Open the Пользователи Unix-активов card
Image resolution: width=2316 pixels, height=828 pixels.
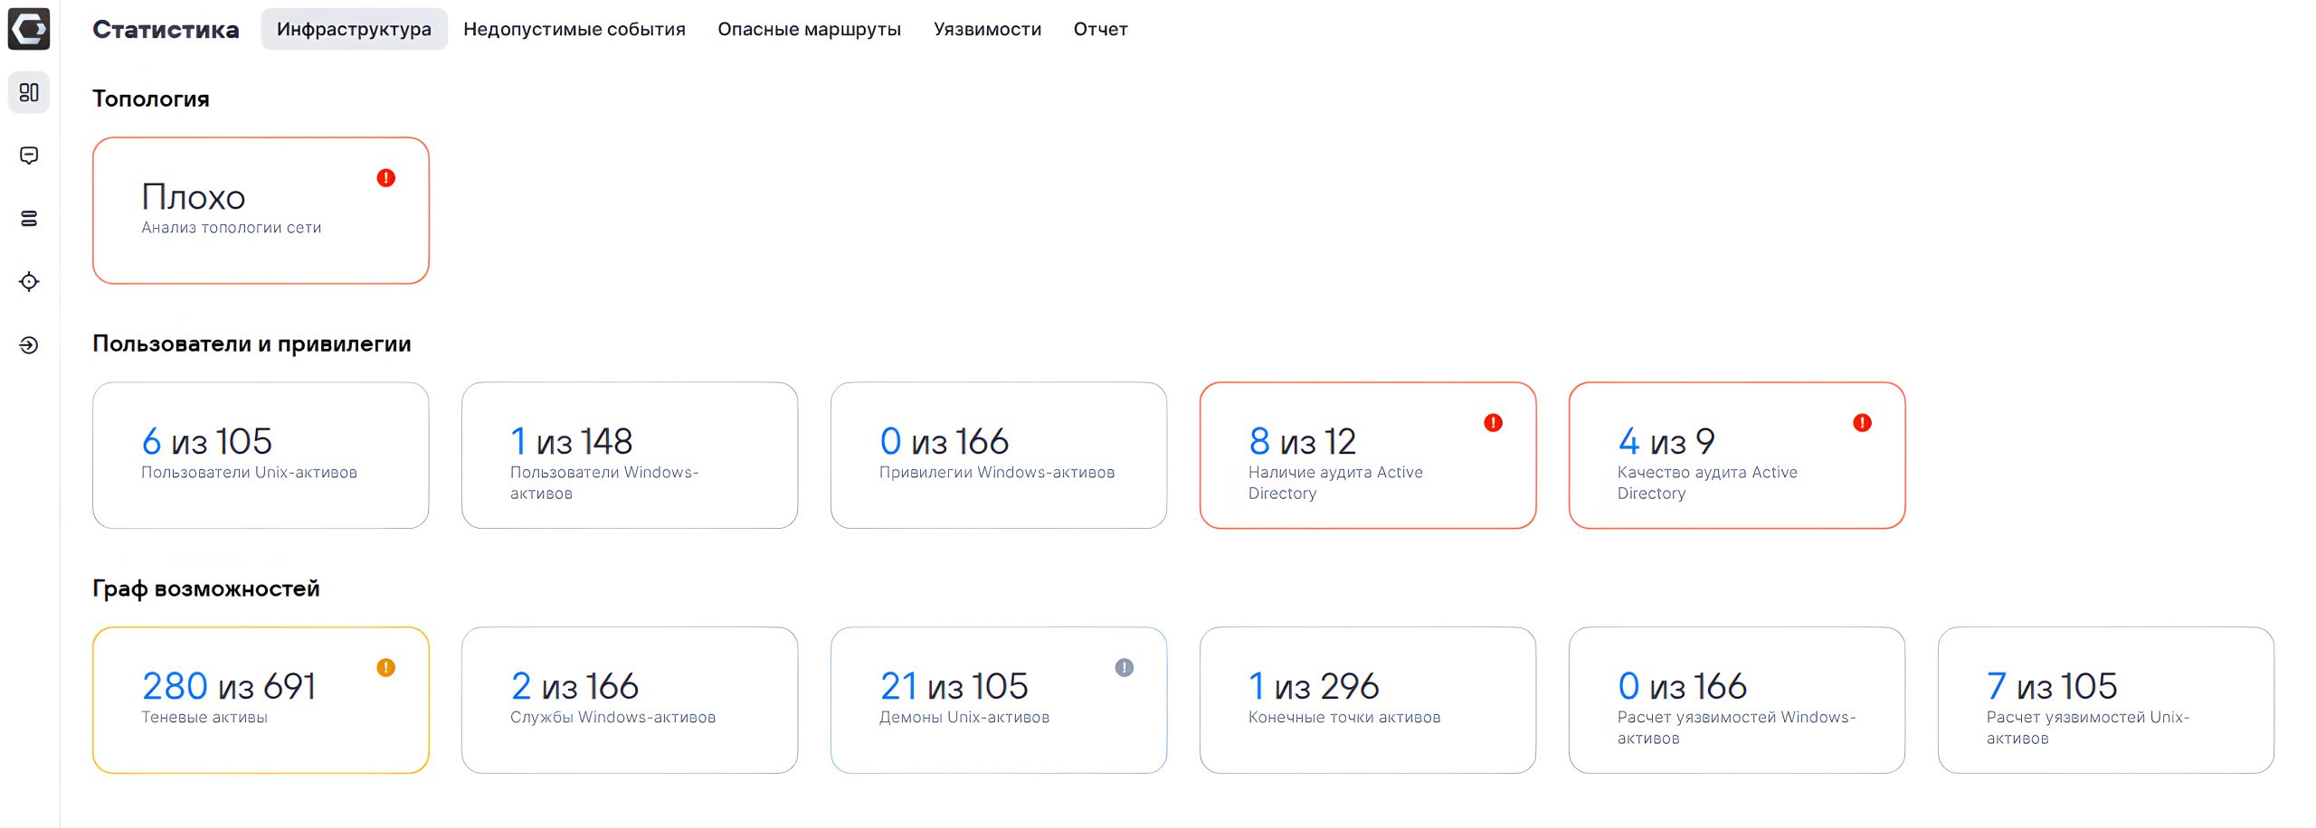261,456
